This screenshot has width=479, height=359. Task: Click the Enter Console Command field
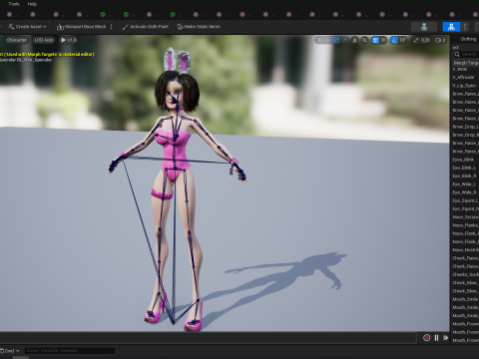(70, 351)
